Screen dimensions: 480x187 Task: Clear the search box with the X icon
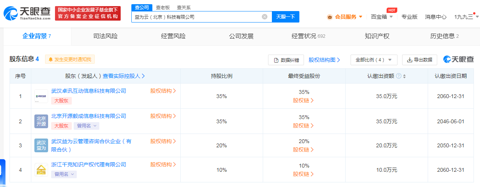click(x=264, y=17)
